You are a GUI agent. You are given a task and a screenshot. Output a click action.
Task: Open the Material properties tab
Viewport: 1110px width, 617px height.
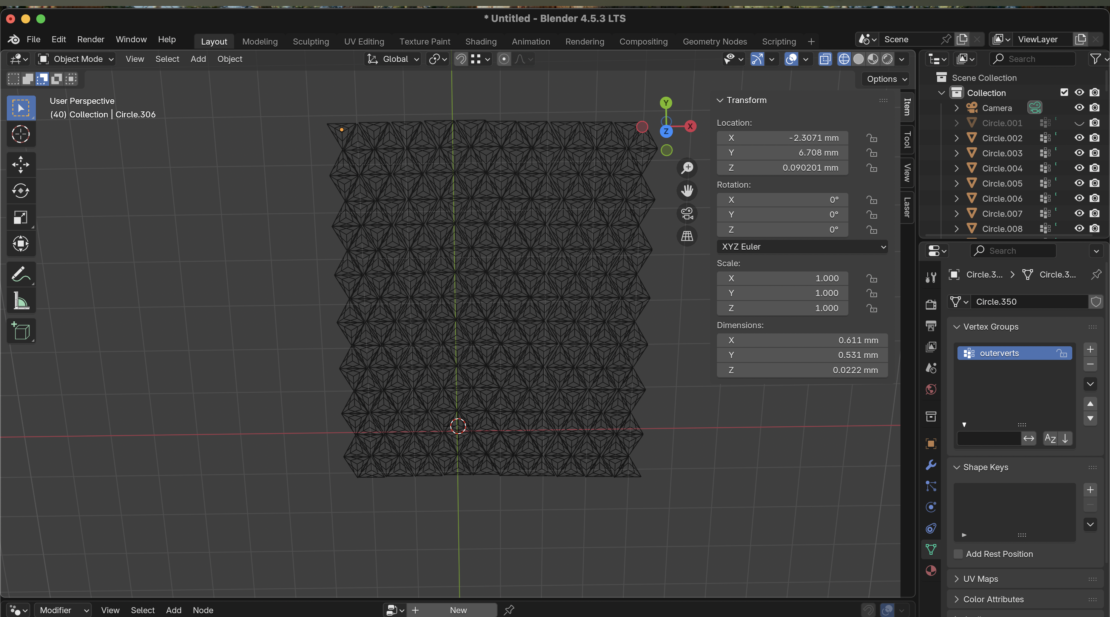(931, 571)
